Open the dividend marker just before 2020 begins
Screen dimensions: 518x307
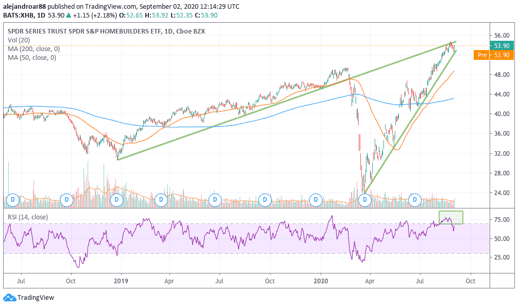[315, 200]
